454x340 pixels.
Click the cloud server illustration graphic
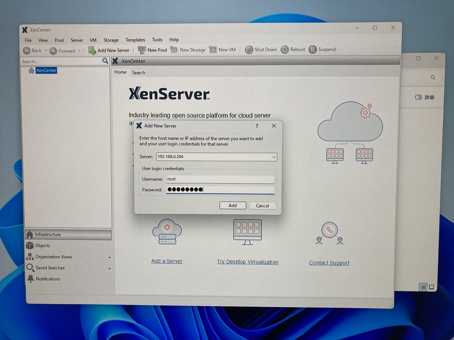point(350,132)
